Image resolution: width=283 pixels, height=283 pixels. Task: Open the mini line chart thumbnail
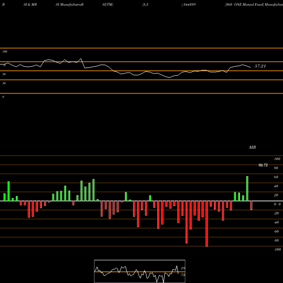(x=140, y=271)
